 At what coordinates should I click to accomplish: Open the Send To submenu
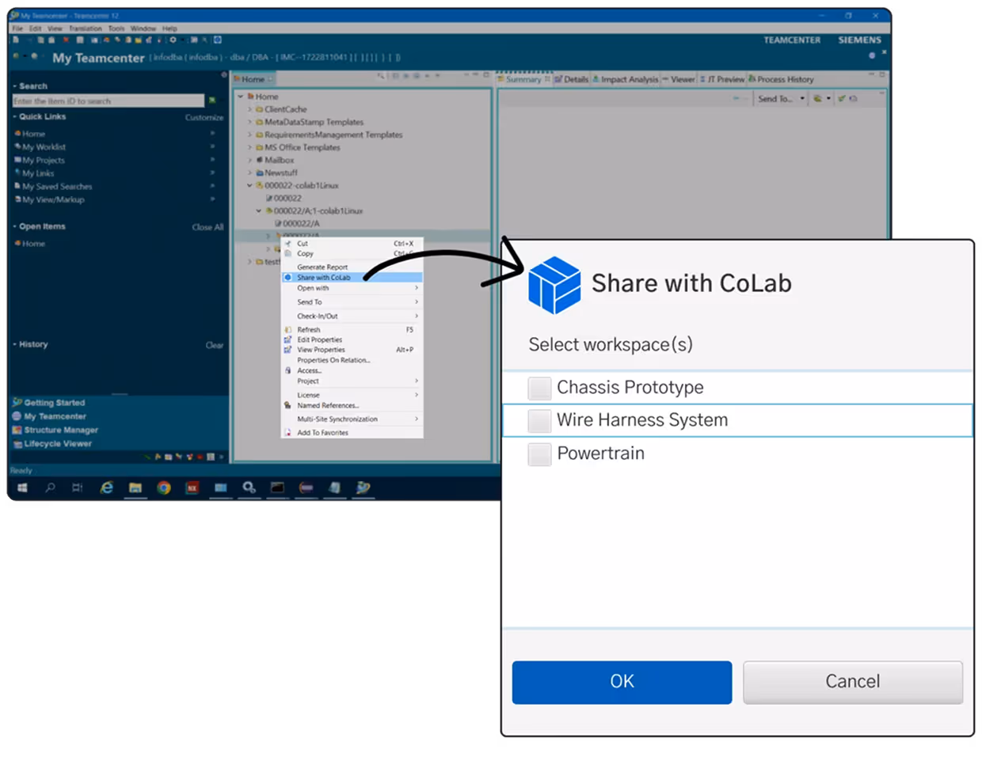352,302
